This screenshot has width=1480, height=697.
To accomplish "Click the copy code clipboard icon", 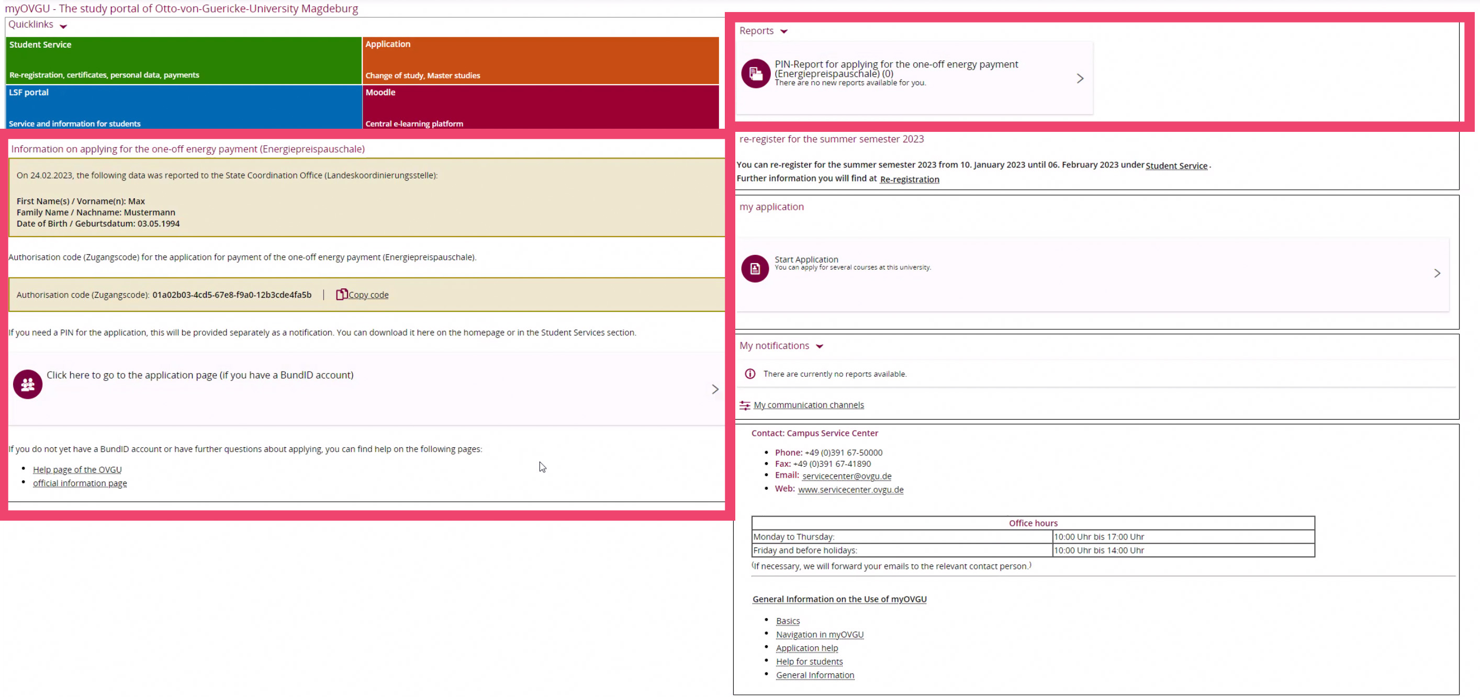I will coord(341,294).
